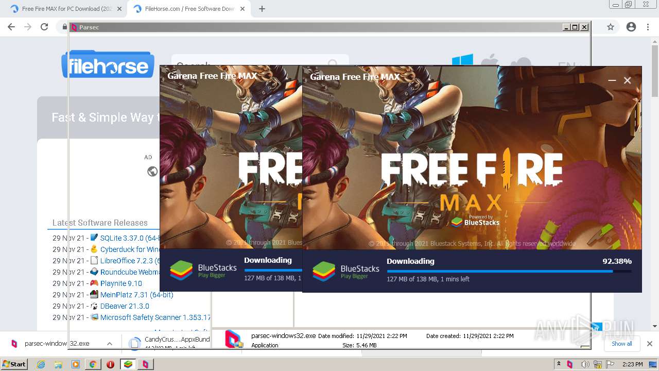Open the Windows Start menu

pyautogui.click(x=14, y=364)
